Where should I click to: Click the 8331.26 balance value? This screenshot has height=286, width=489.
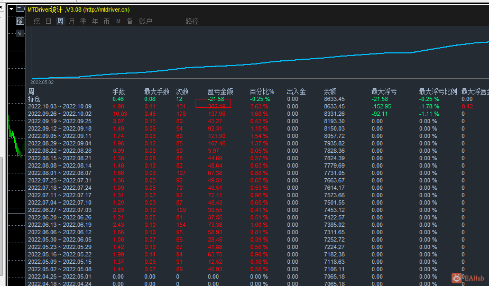pos(334,114)
